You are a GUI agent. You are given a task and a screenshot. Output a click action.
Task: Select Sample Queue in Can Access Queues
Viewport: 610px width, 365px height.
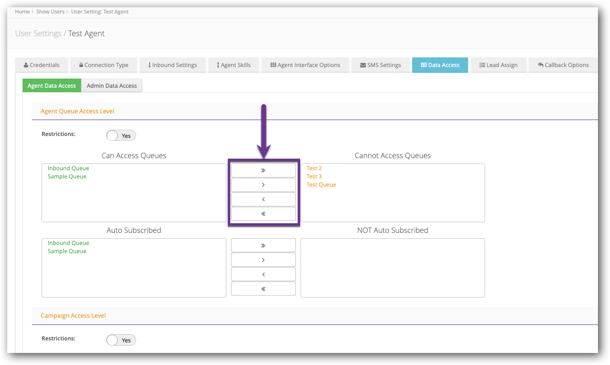[x=67, y=176]
